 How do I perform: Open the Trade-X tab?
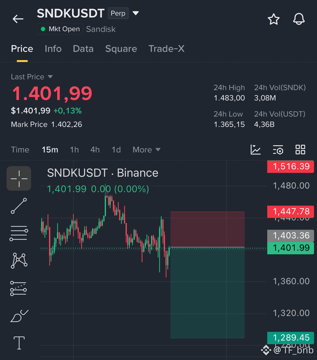[167, 49]
